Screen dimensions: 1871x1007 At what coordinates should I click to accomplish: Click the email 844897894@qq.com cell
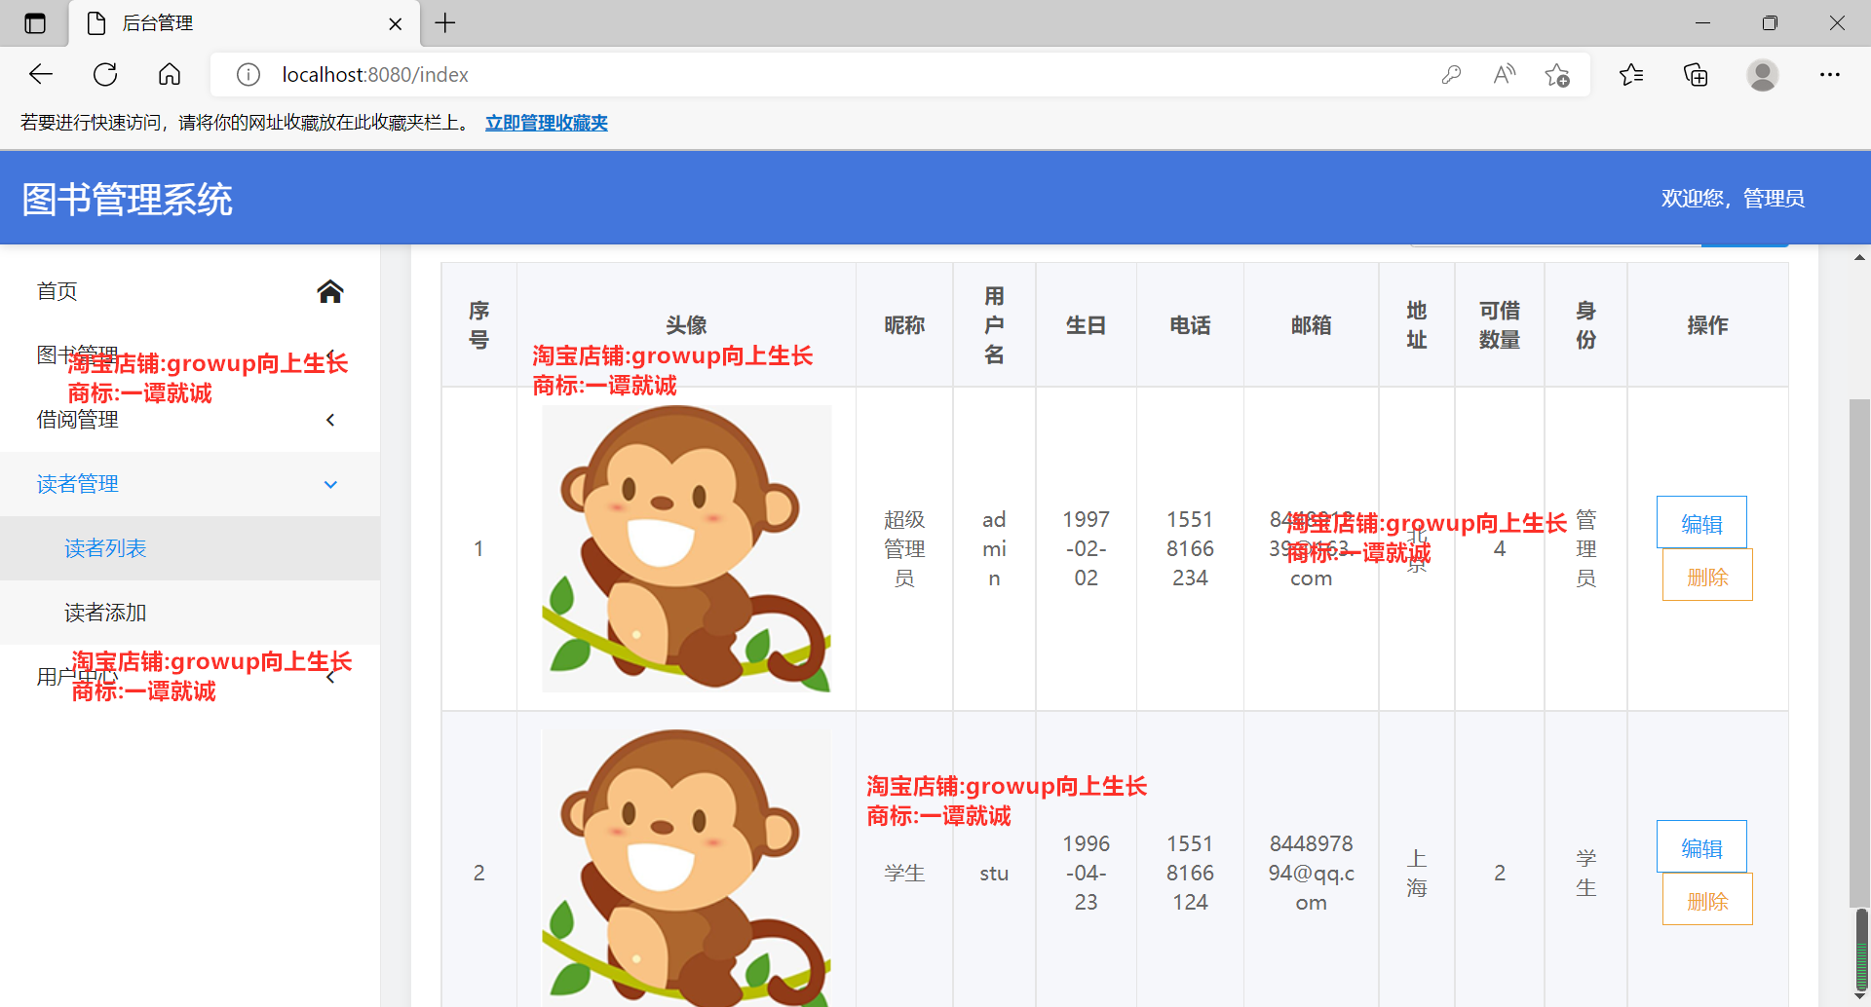(1311, 873)
